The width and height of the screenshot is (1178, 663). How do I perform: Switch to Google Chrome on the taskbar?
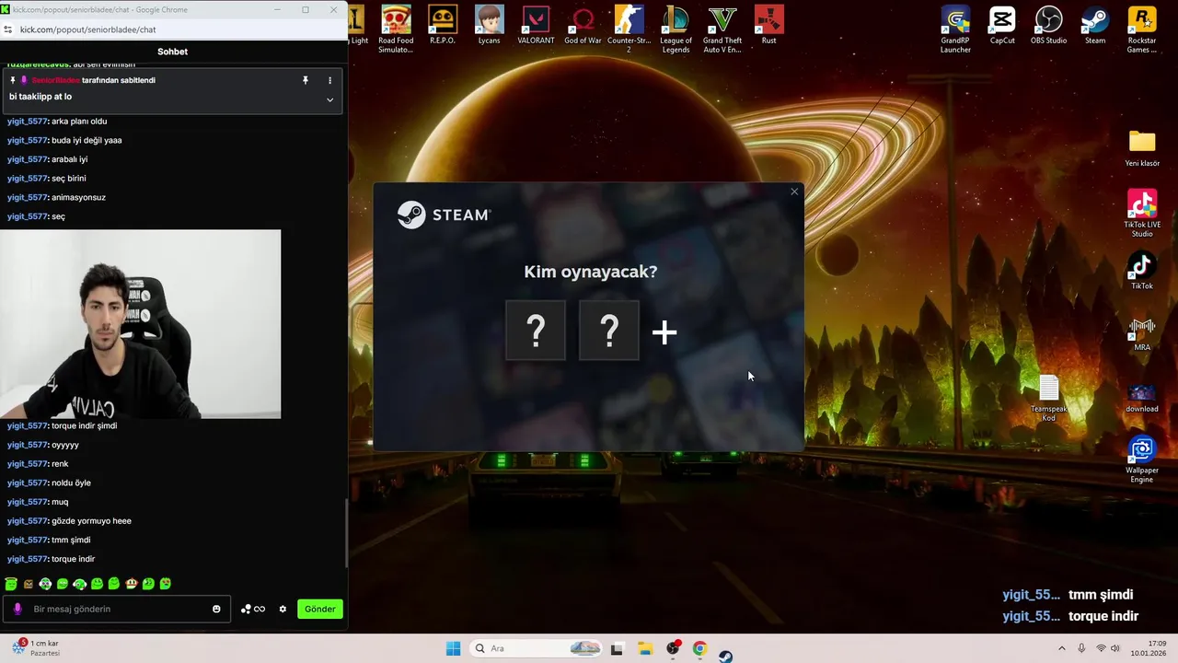(699, 648)
